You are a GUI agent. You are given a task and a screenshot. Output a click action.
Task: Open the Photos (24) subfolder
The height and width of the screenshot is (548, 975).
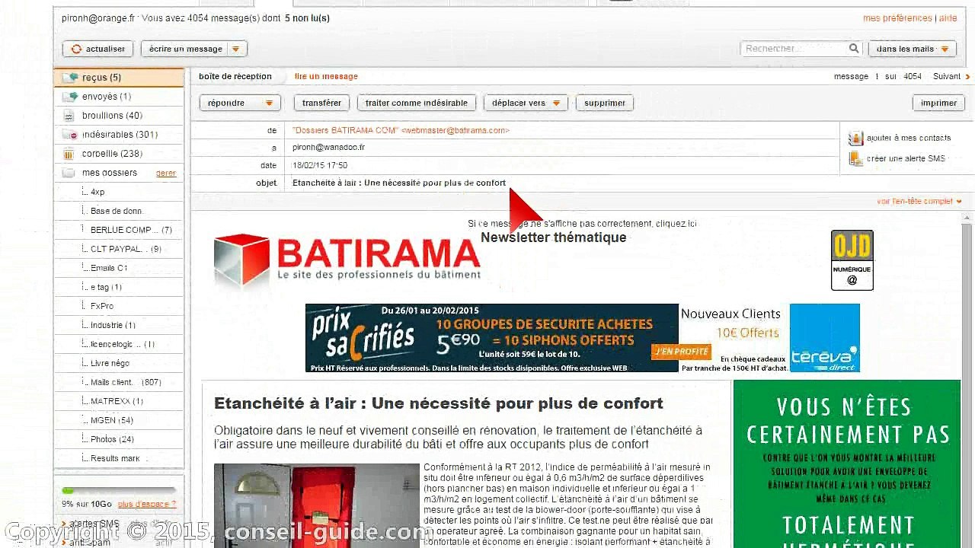click(x=112, y=439)
